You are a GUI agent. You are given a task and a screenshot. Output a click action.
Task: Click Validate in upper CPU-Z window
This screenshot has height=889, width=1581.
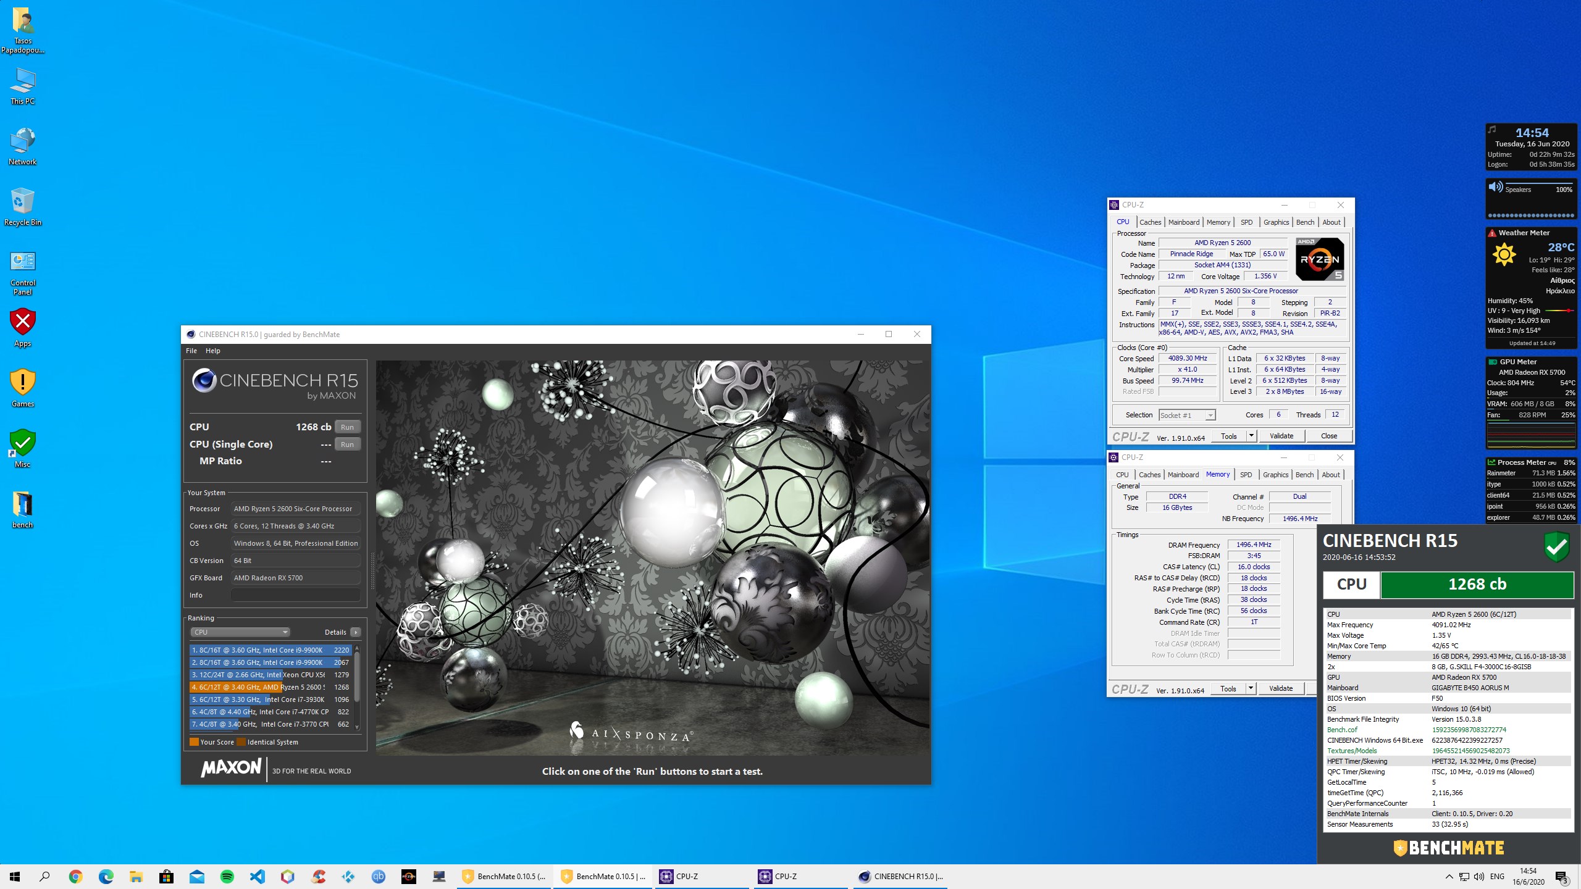pos(1281,436)
